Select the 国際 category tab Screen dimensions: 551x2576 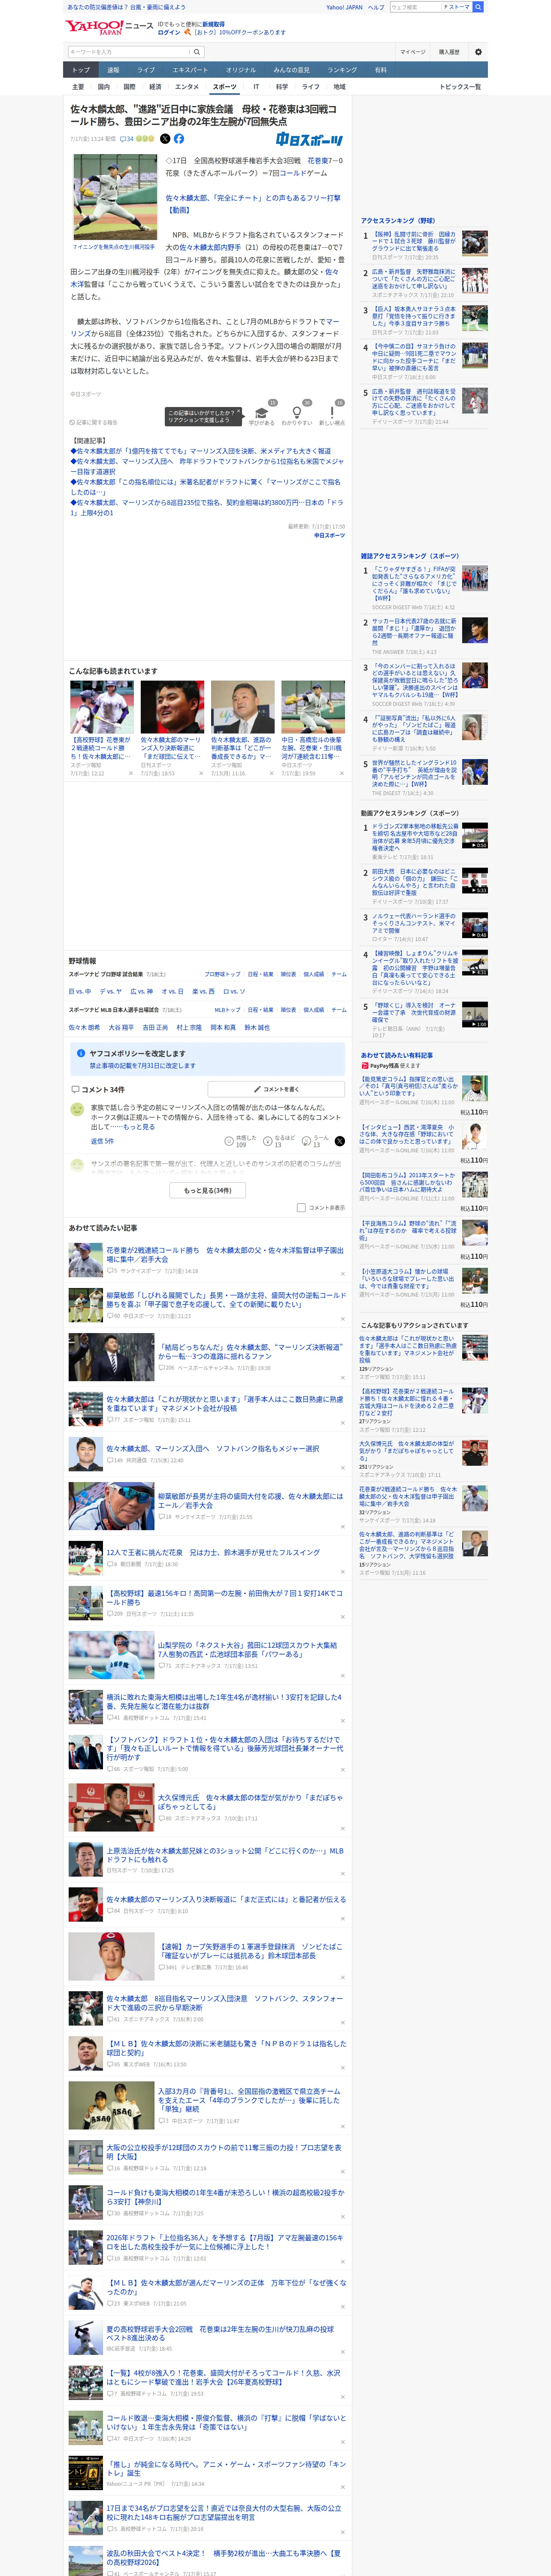click(x=129, y=87)
